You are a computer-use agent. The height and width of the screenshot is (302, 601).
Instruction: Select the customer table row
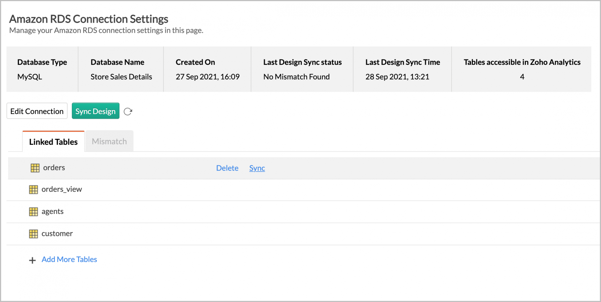coord(303,234)
